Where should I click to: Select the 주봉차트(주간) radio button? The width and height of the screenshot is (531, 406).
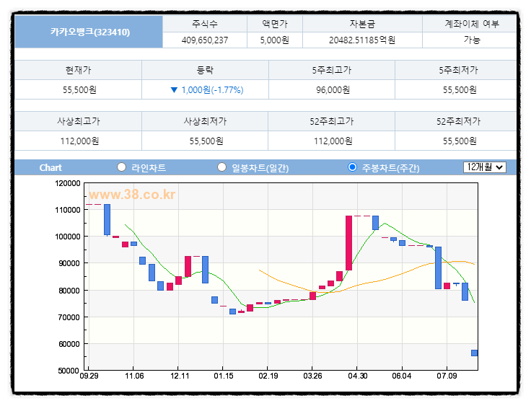click(352, 167)
